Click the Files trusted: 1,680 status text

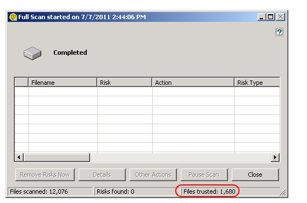[x=209, y=192]
